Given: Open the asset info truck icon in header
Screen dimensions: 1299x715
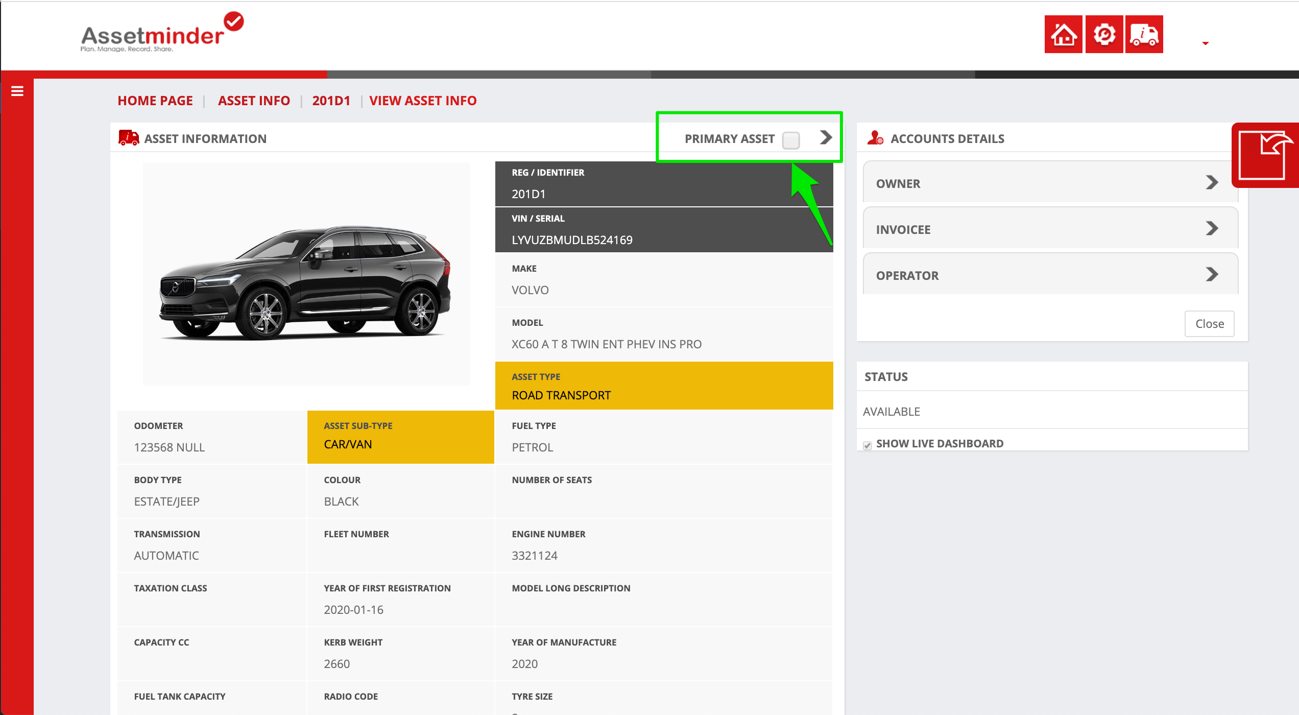Looking at the screenshot, I should point(1144,34).
